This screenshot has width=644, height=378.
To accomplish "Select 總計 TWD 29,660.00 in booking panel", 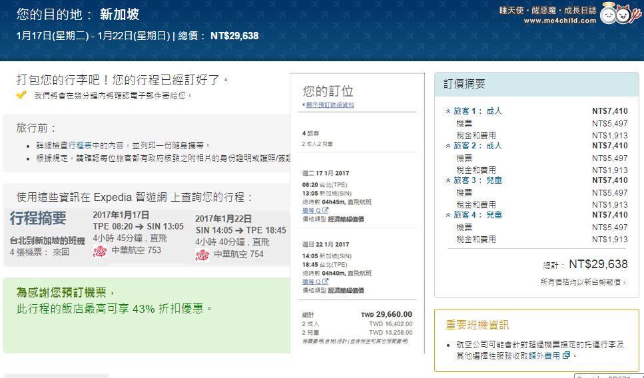I will (386, 314).
